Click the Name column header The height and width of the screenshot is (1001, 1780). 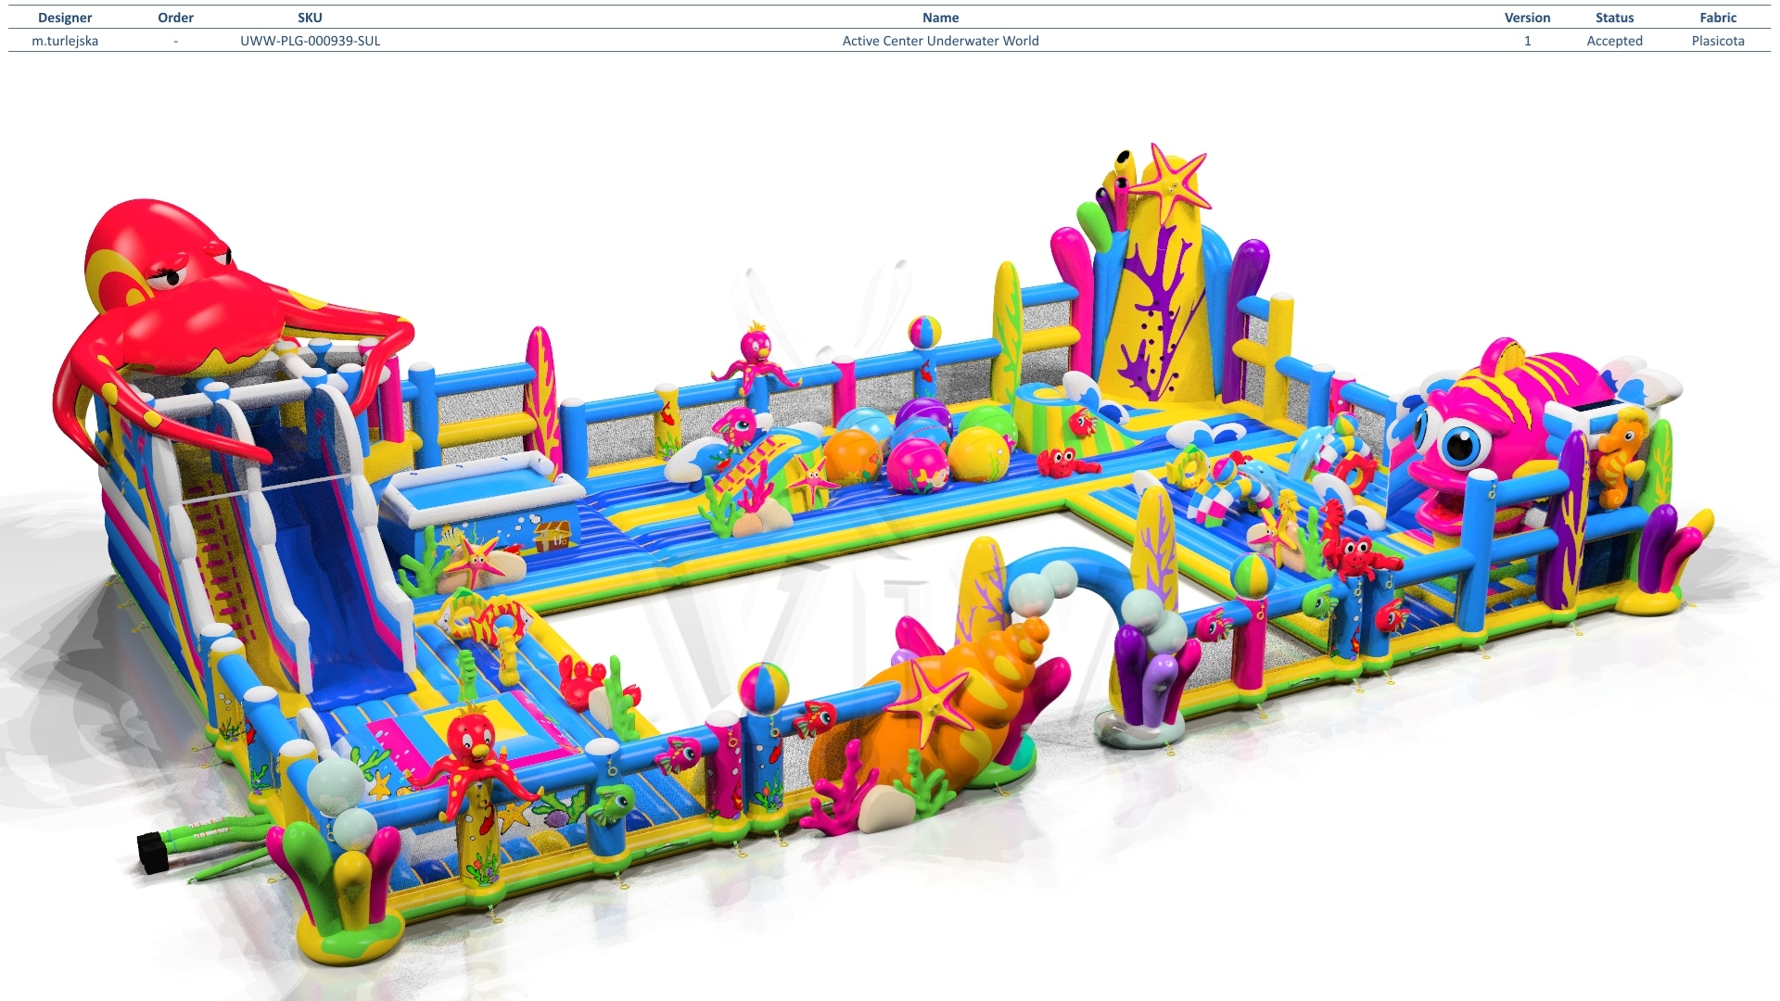pos(940,18)
